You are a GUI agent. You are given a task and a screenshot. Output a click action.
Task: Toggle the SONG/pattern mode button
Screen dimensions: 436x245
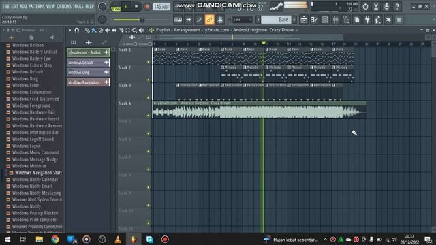tap(116, 7)
